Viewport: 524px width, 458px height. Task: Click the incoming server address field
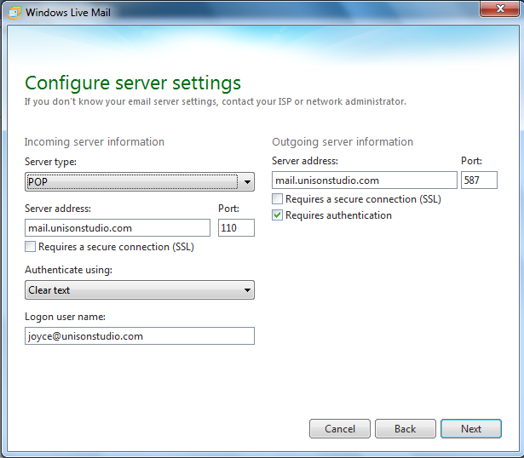click(x=118, y=227)
